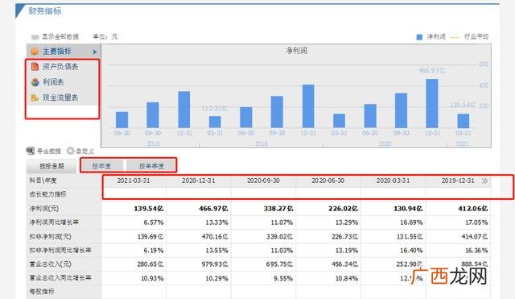
Task: Open the 资产负债表 menu entry
Action: [60, 66]
